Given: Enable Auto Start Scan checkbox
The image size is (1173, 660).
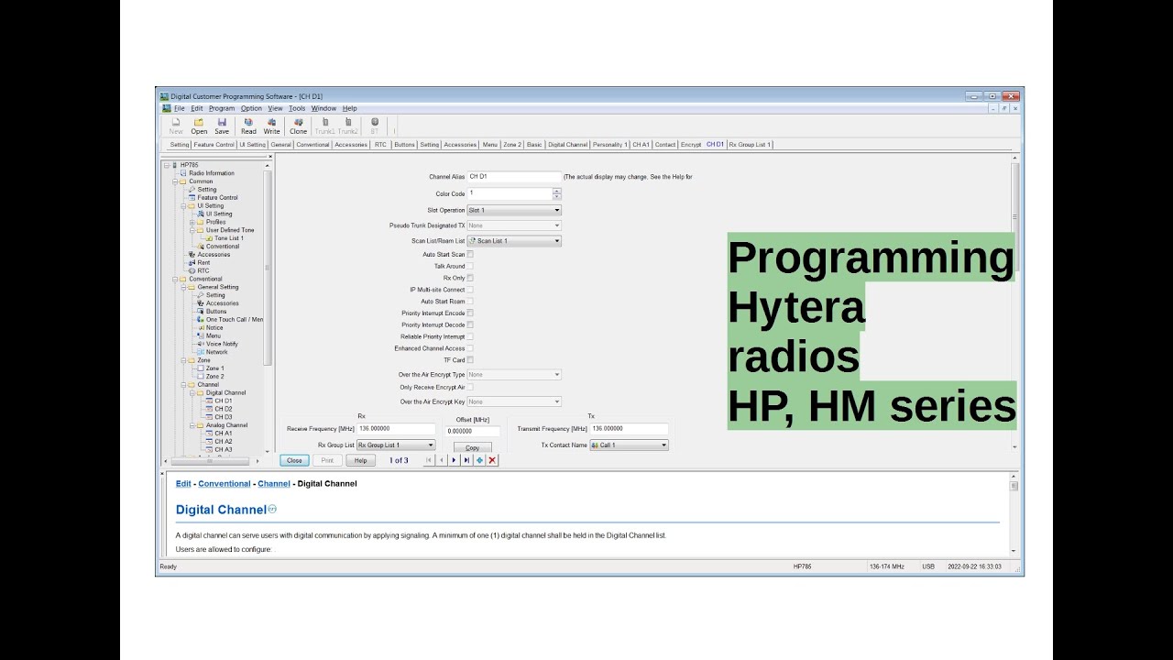Looking at the screenshot, I should pyautogui.click(x=470, y=254).
